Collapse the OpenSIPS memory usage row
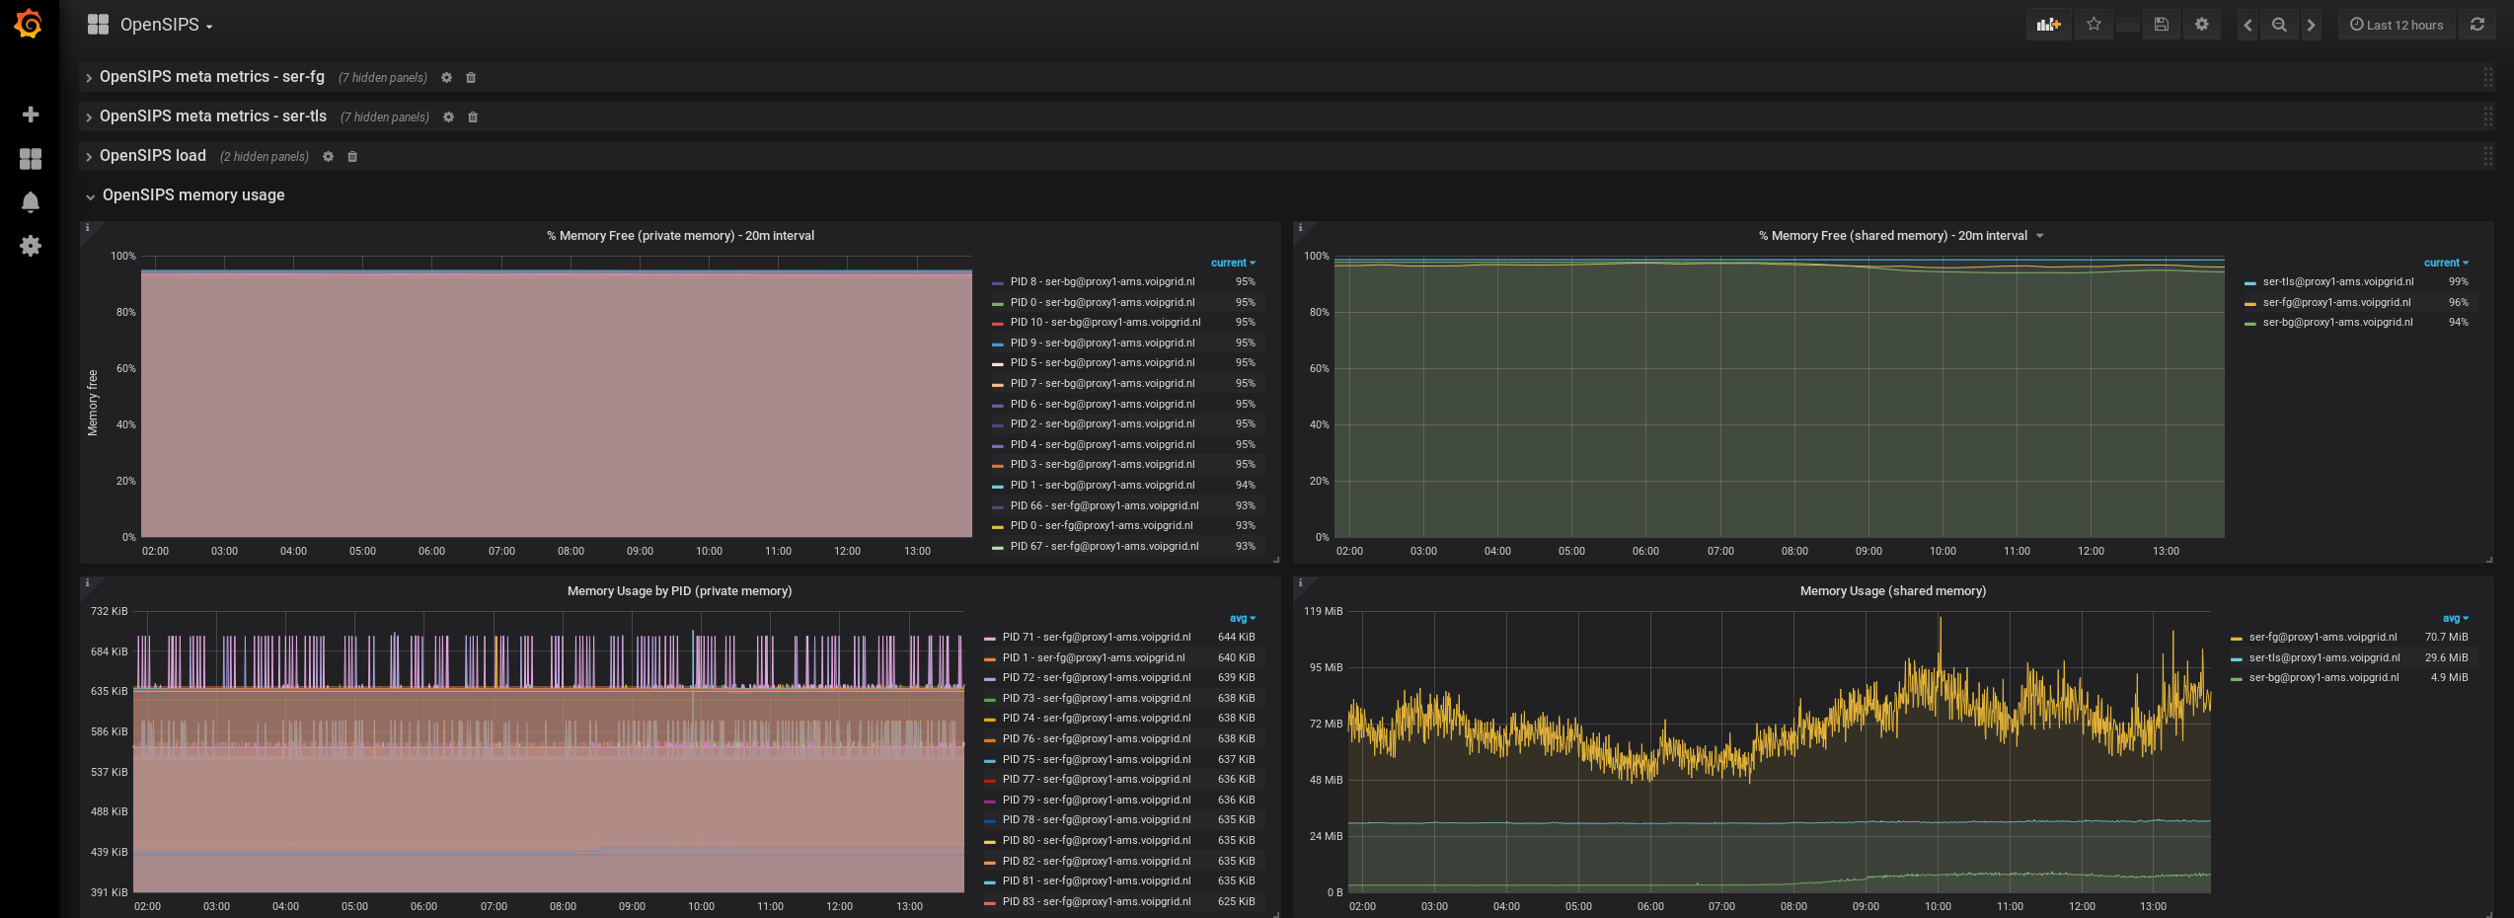The height and width of the screenshot is (918, 2514). (x=192, y=195)
